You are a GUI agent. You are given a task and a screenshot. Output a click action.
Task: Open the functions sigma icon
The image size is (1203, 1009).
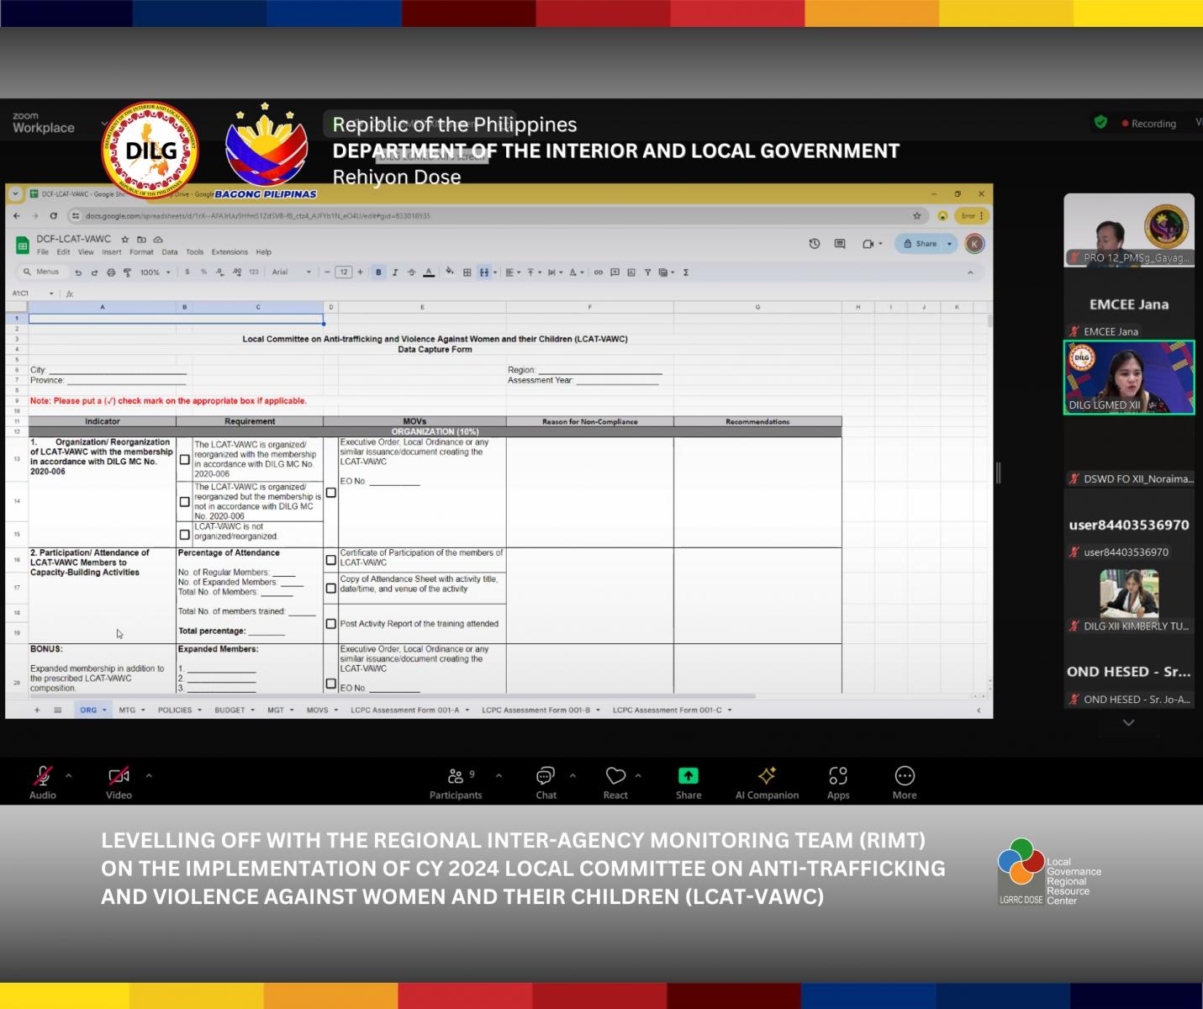pyautogui.click(x=686, y=272)
